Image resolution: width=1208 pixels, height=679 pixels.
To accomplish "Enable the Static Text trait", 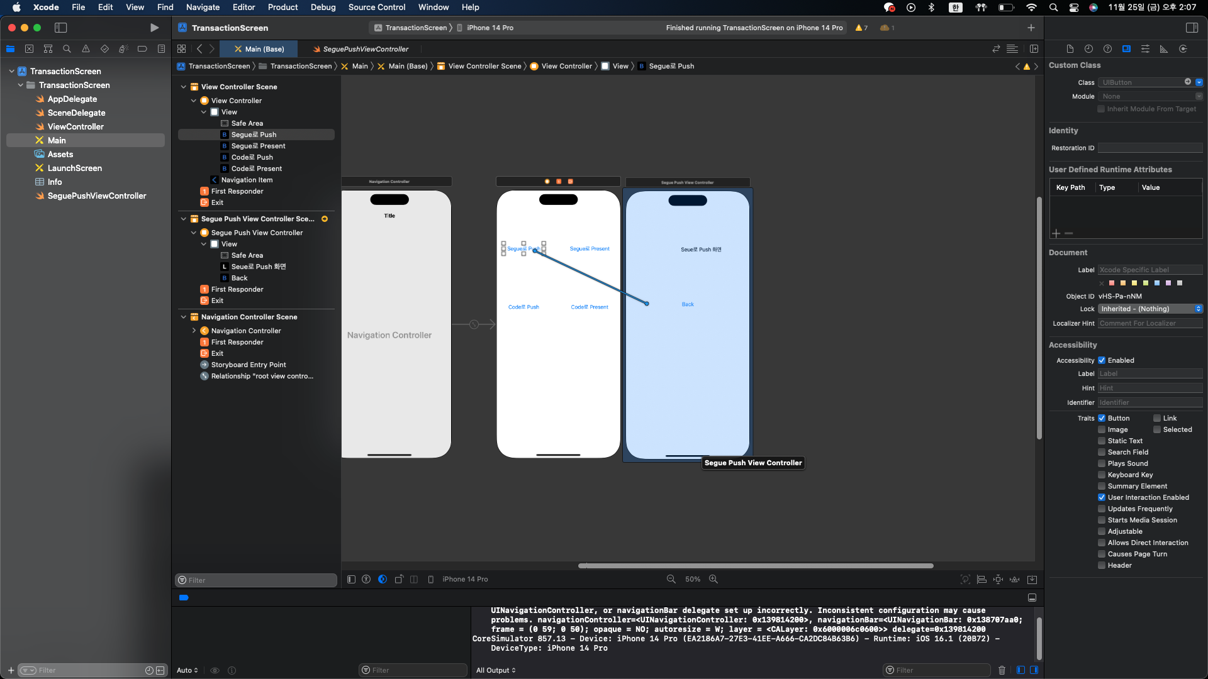I will (1102, 441).
